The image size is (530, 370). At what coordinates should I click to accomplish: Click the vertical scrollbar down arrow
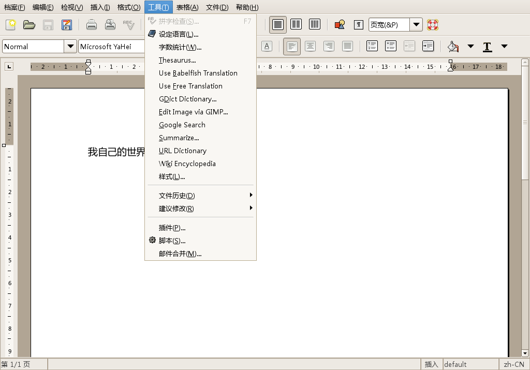pos(525,353)
